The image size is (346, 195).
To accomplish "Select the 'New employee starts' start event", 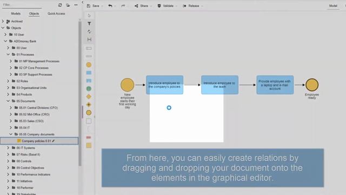I will point(128,84).
